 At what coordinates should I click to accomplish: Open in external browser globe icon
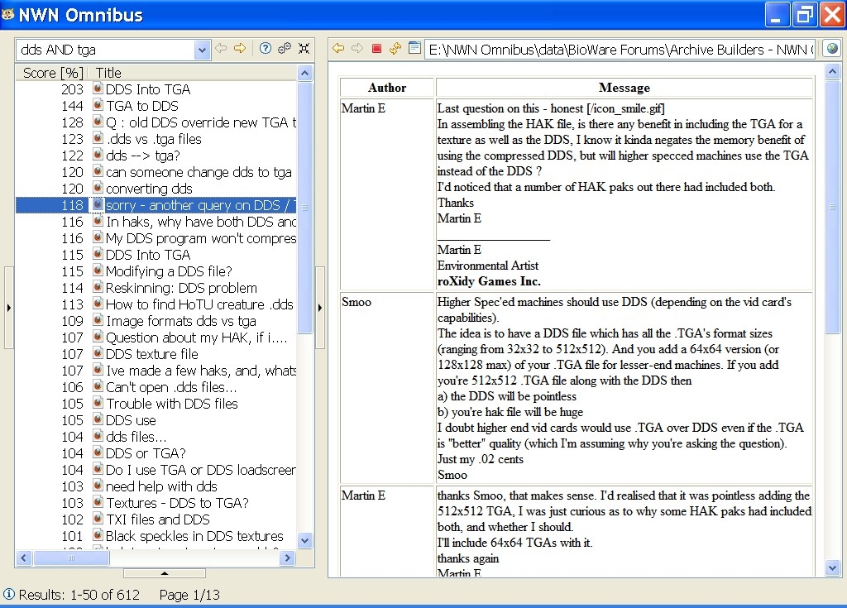pos(831,49)
